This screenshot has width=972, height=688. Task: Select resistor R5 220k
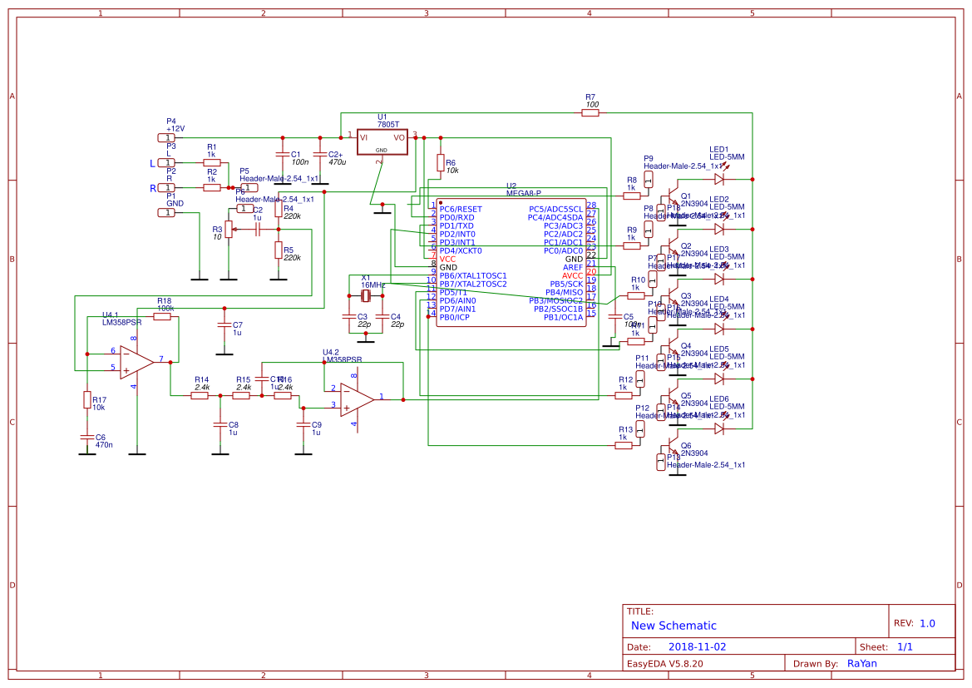pyautogui.click(x=279, y=250)
